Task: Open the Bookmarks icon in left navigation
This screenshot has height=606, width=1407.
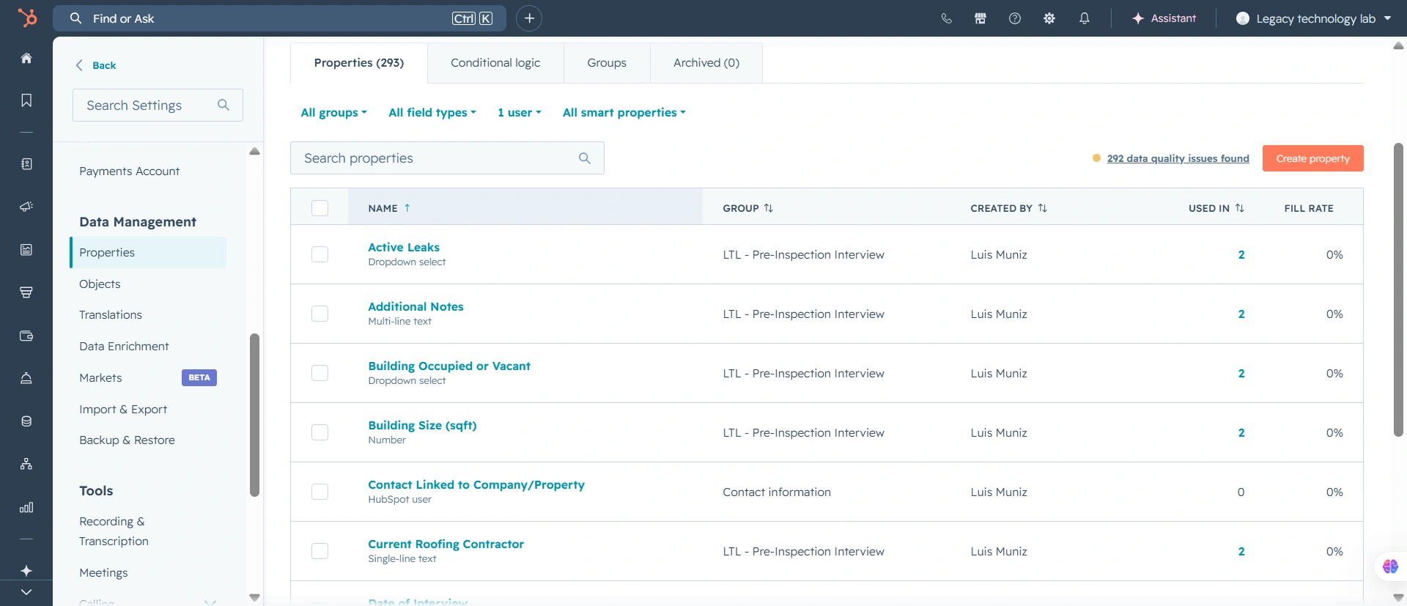Action: (26, 100)
